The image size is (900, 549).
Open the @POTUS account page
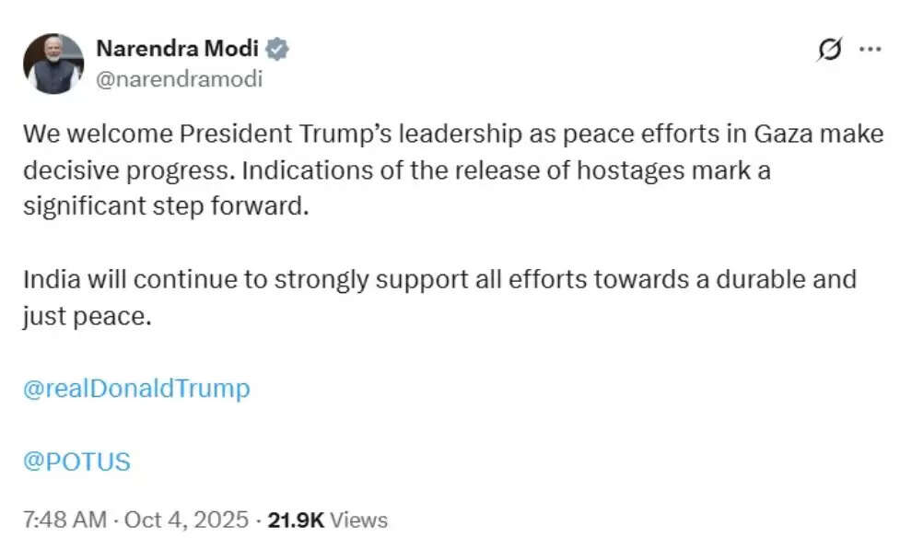click(77, 461)
